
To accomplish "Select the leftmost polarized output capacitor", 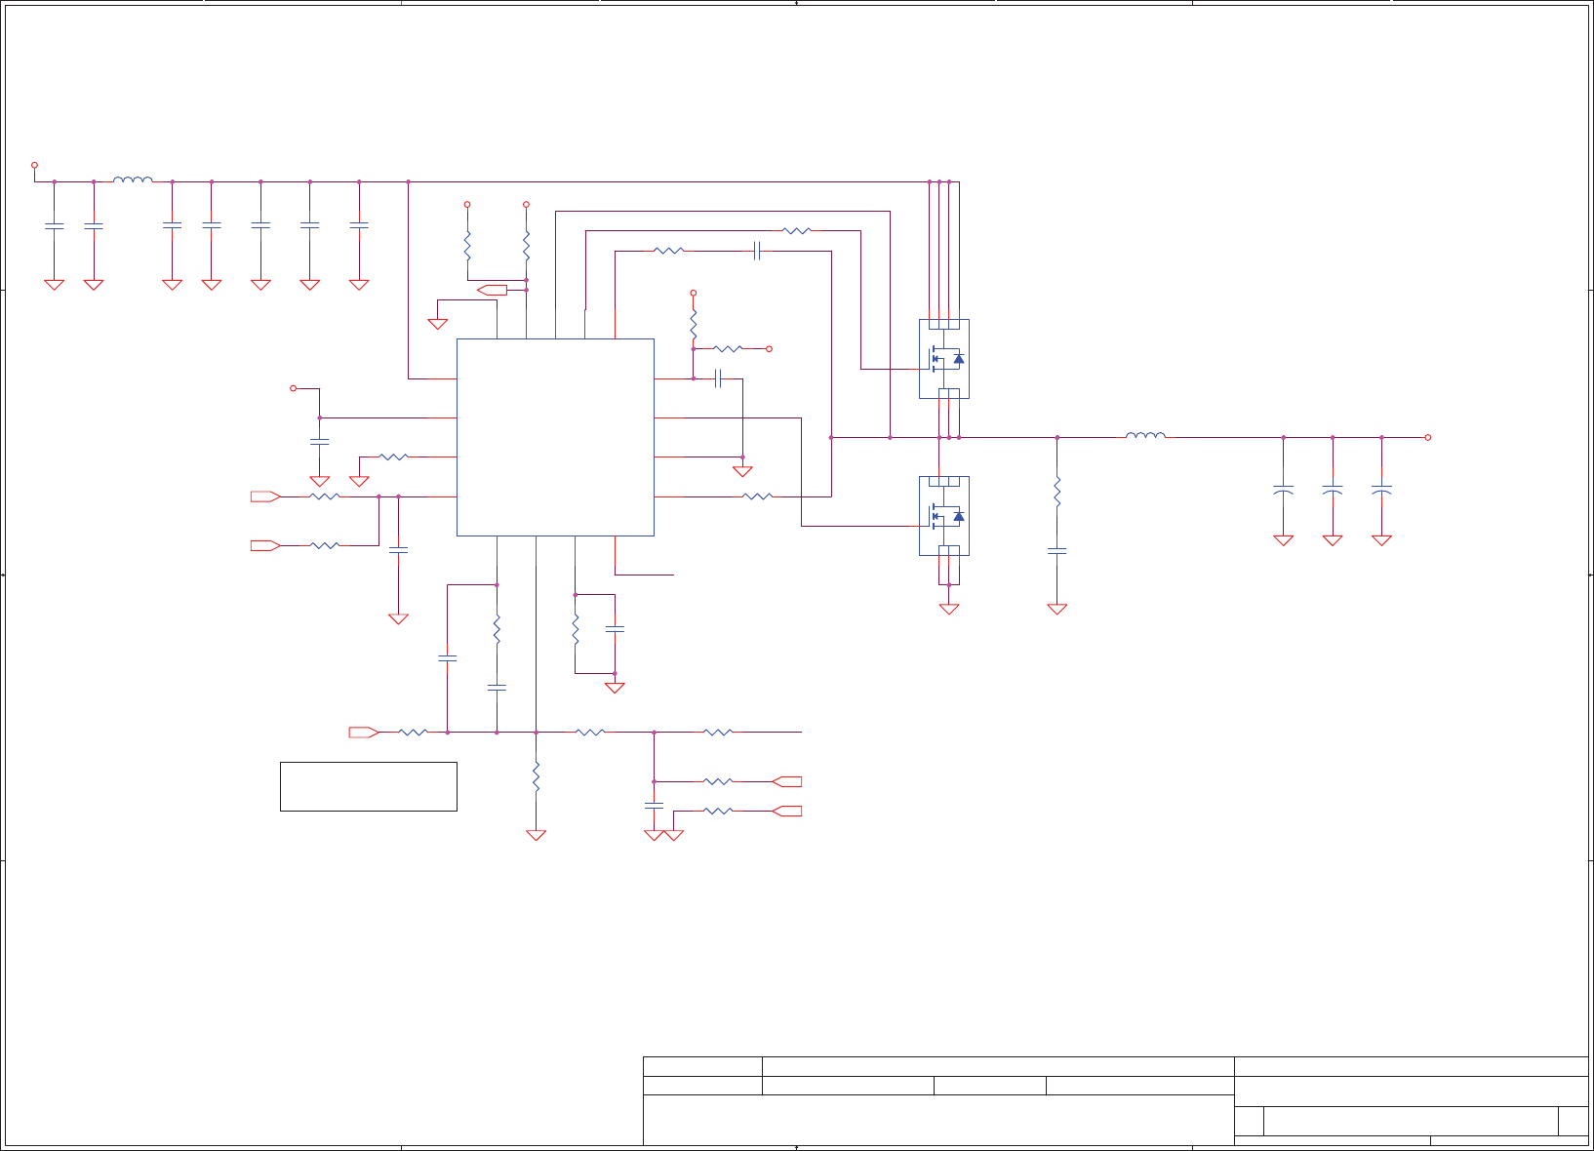I will point(1284,490).
